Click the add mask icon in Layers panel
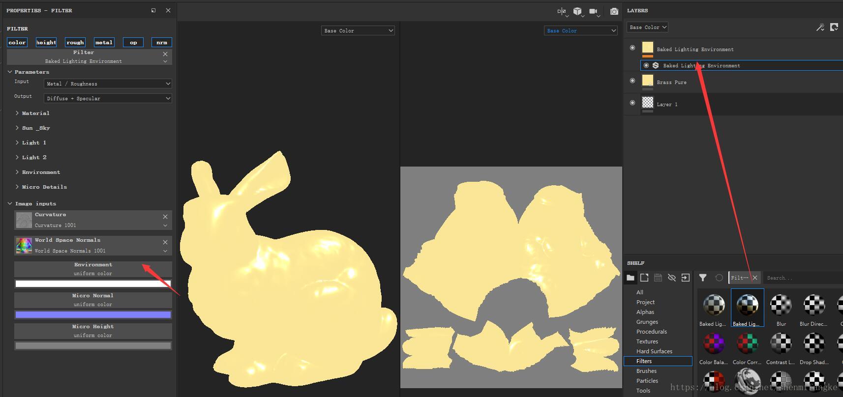843x397 pixels. [x=834, y=27]
